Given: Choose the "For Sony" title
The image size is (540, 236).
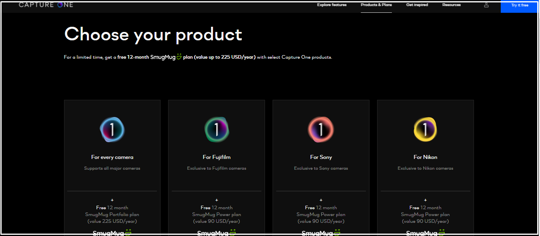Looking at the screenshot, I should point(321,157).
